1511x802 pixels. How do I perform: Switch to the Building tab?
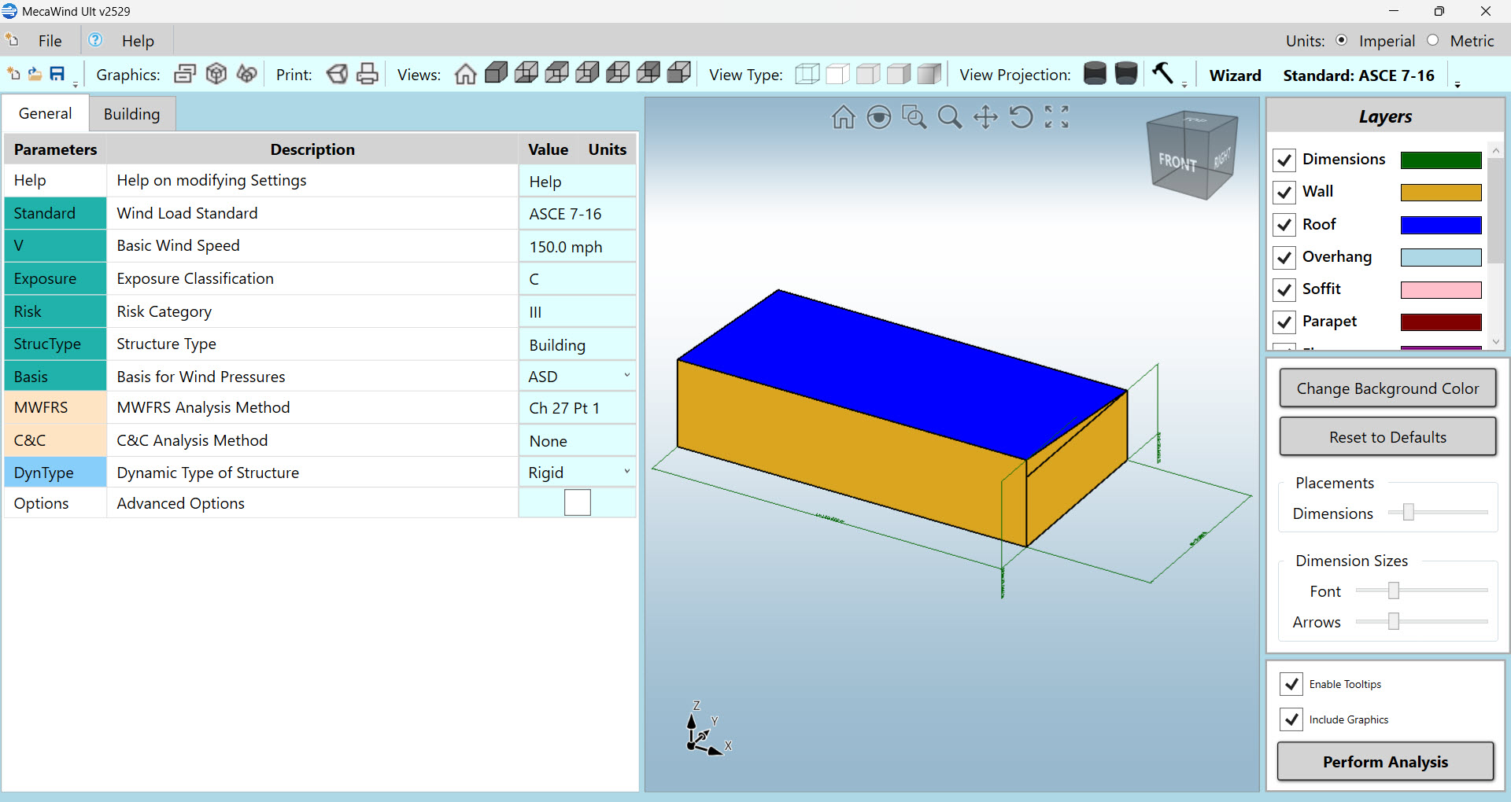pos(131,114)
